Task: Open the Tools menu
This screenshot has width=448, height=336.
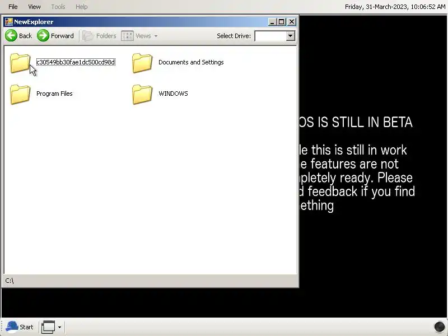Action: (x=58, y=7)
